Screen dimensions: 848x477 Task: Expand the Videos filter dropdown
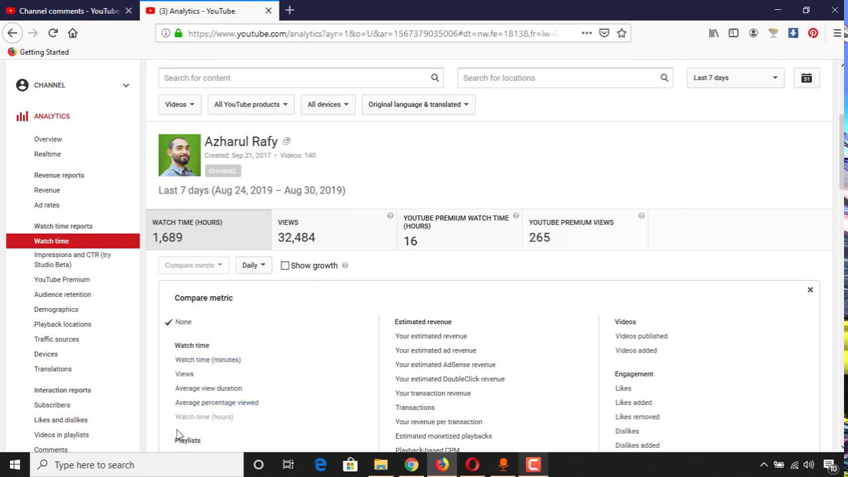(x=180, y=104)
